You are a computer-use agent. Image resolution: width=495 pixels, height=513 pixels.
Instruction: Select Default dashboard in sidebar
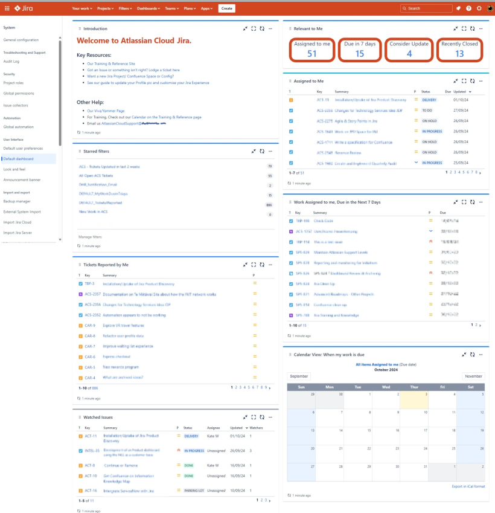28,159
